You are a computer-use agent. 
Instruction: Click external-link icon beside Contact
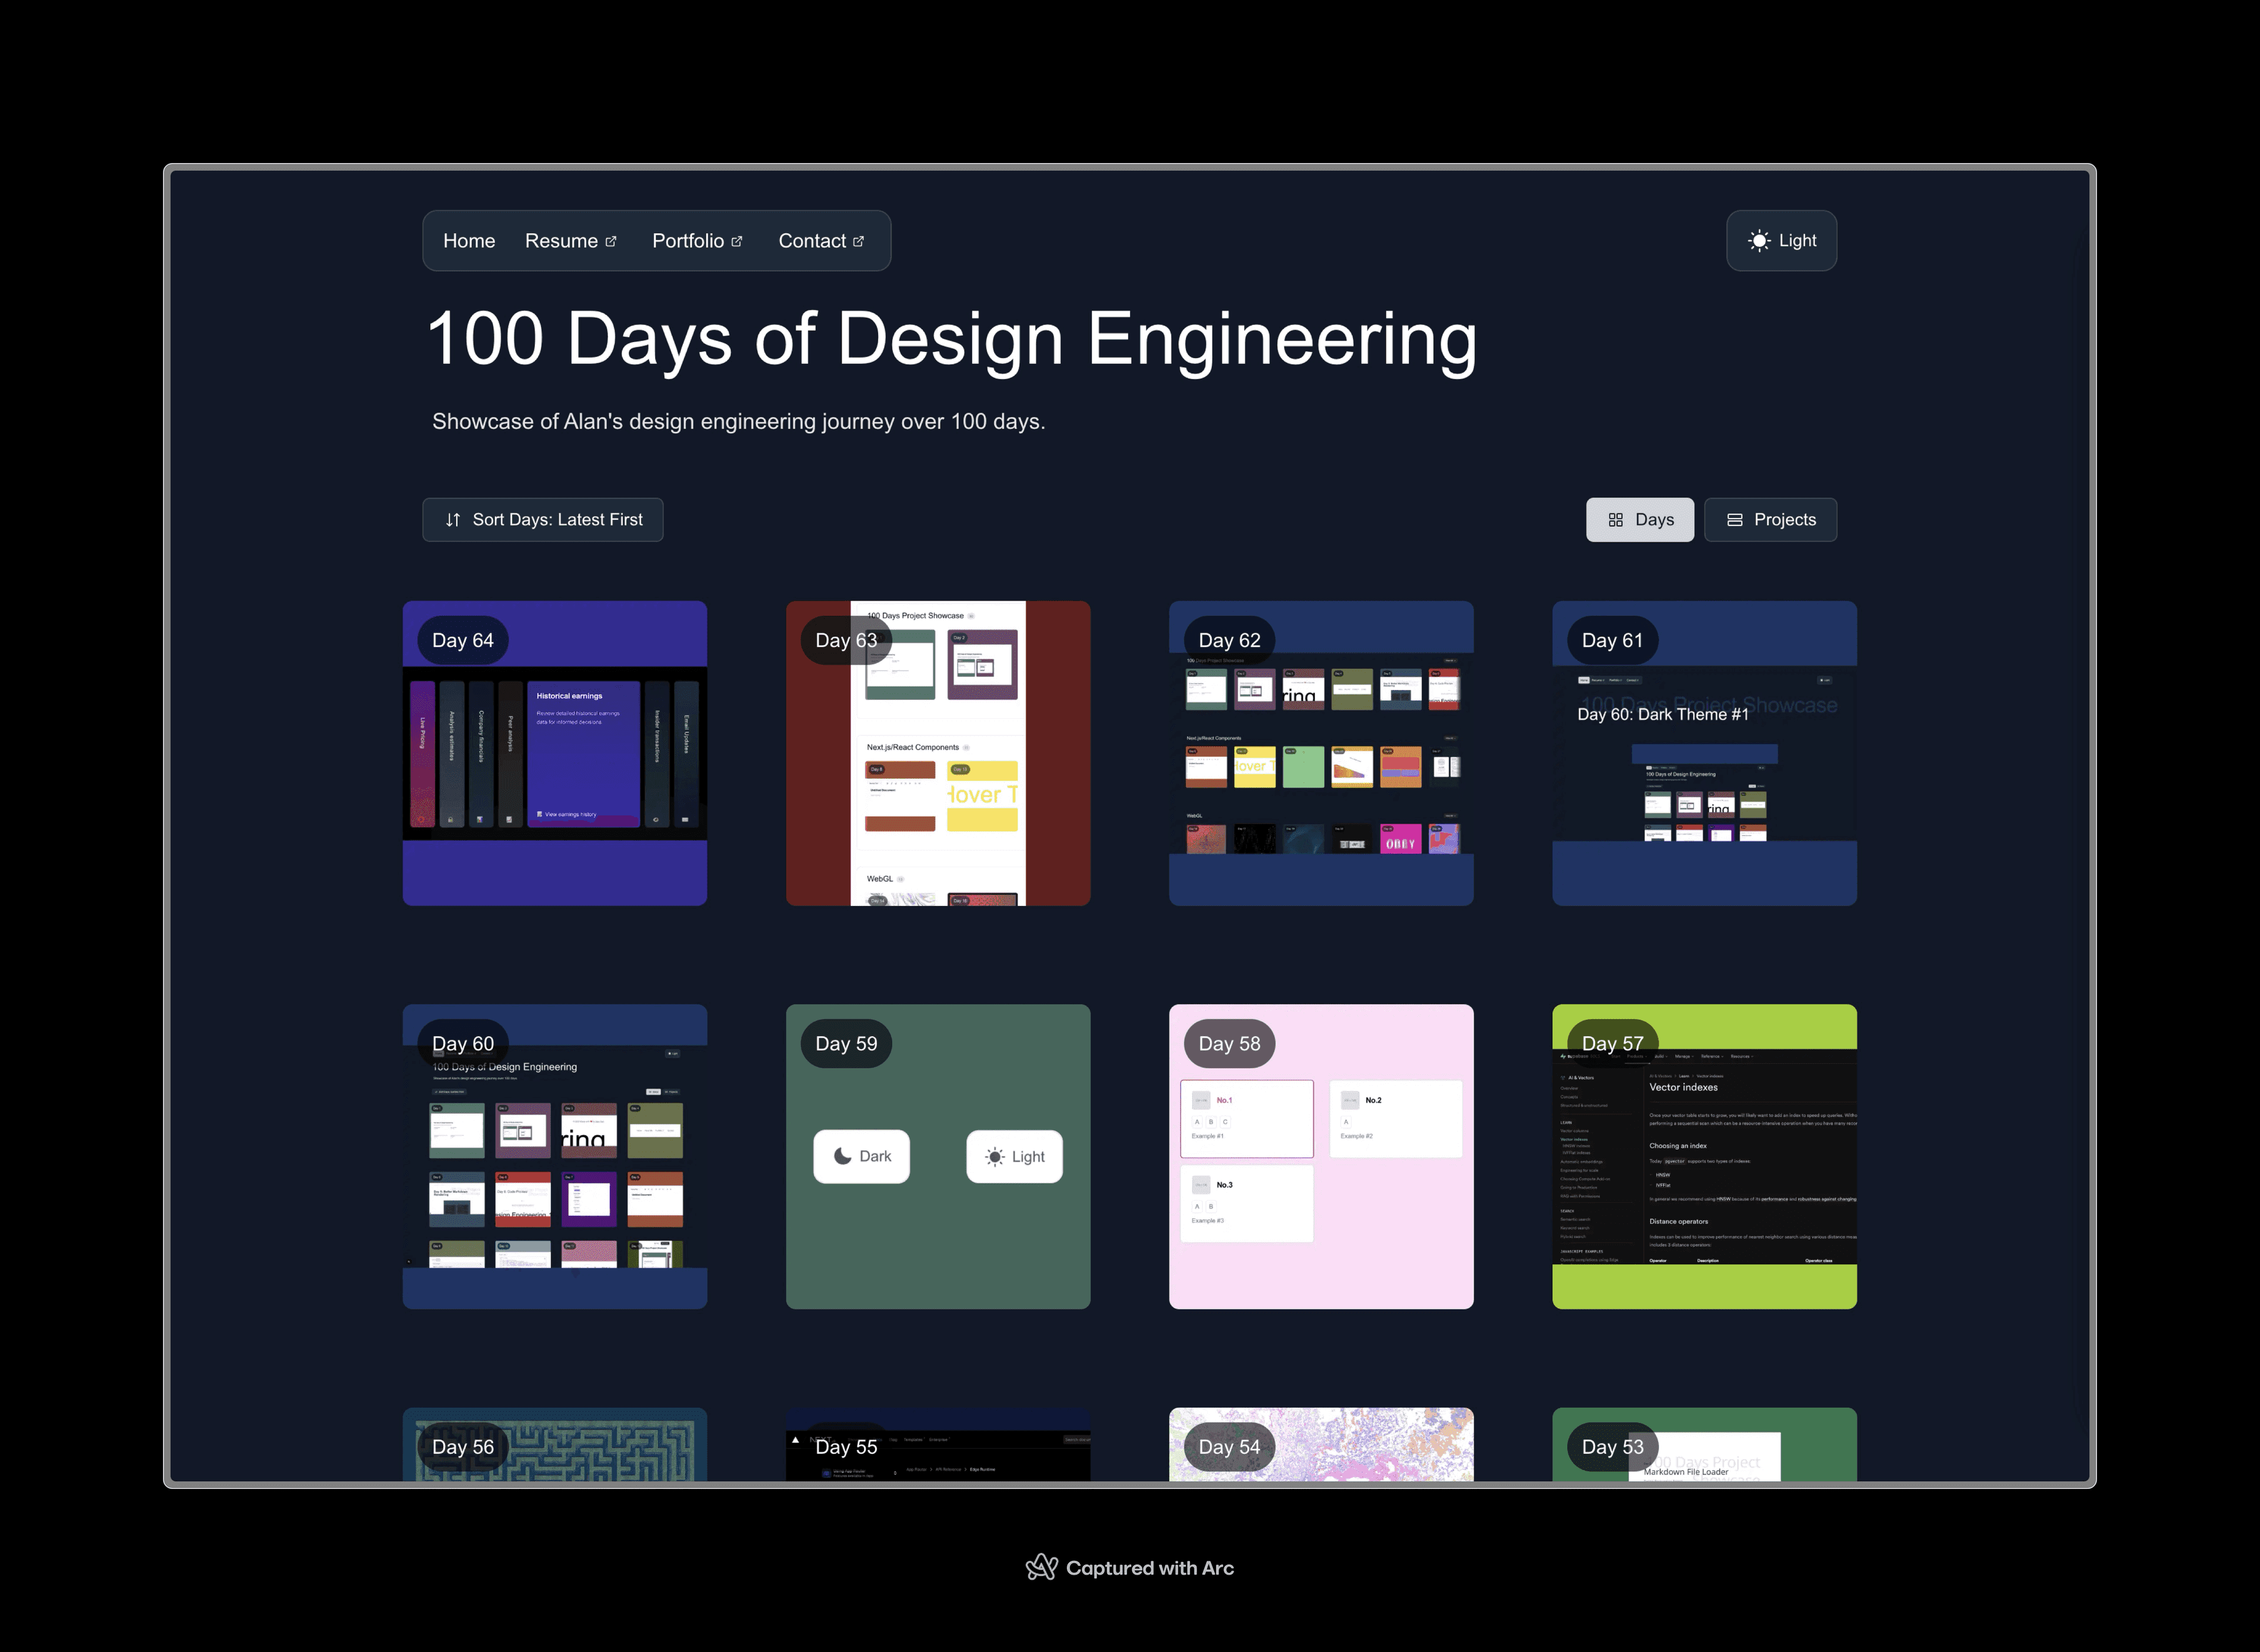858,242
